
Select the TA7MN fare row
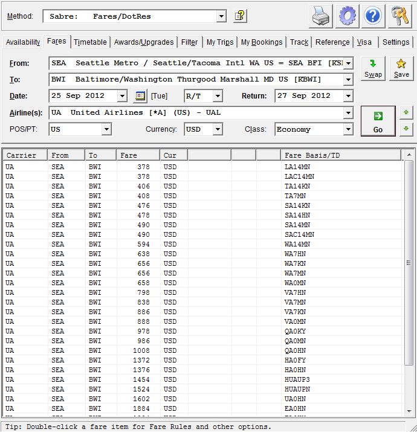click(x=202, y=196)
